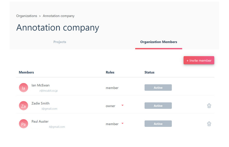
Task: Expand Paul Auster's member role dropdown
Action: pos(122,124)
